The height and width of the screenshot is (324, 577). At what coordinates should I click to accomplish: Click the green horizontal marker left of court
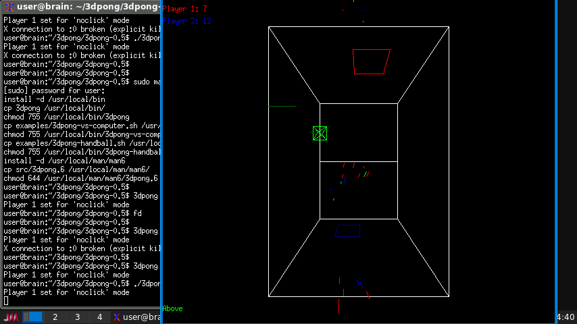point(282,106)
